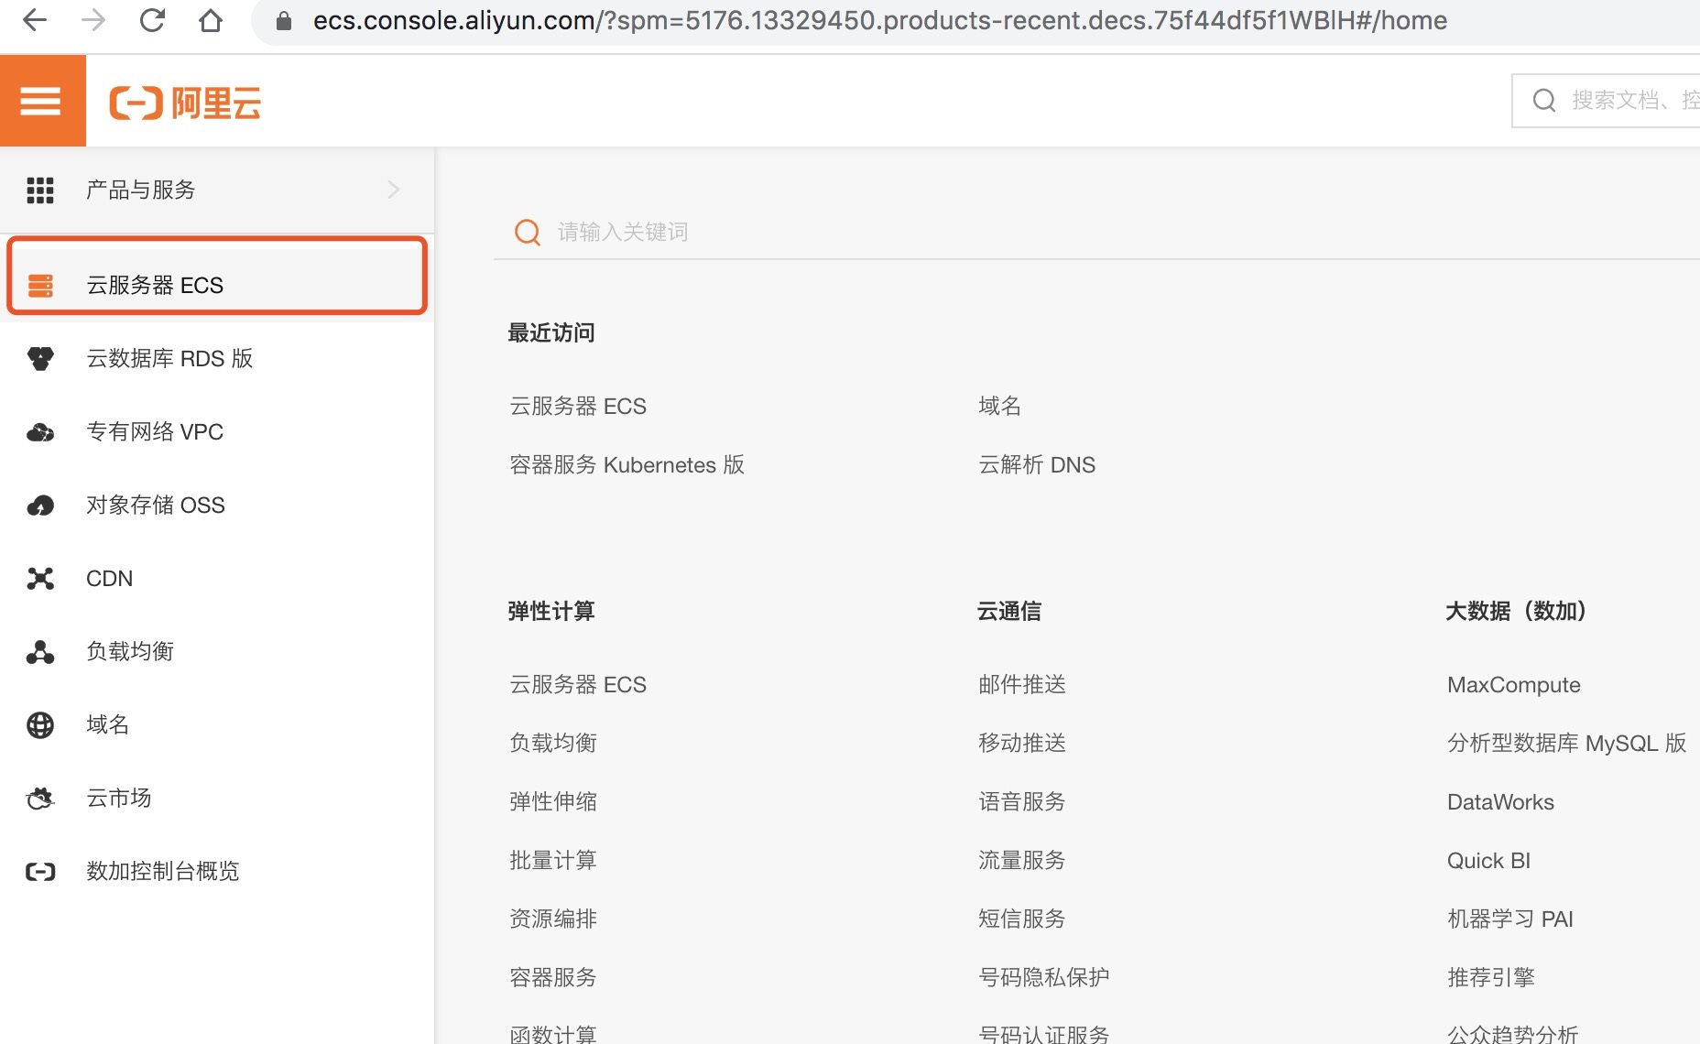Open 云服务器 ECS under 最近访问

pyautogui.click(x=578, y=407)
